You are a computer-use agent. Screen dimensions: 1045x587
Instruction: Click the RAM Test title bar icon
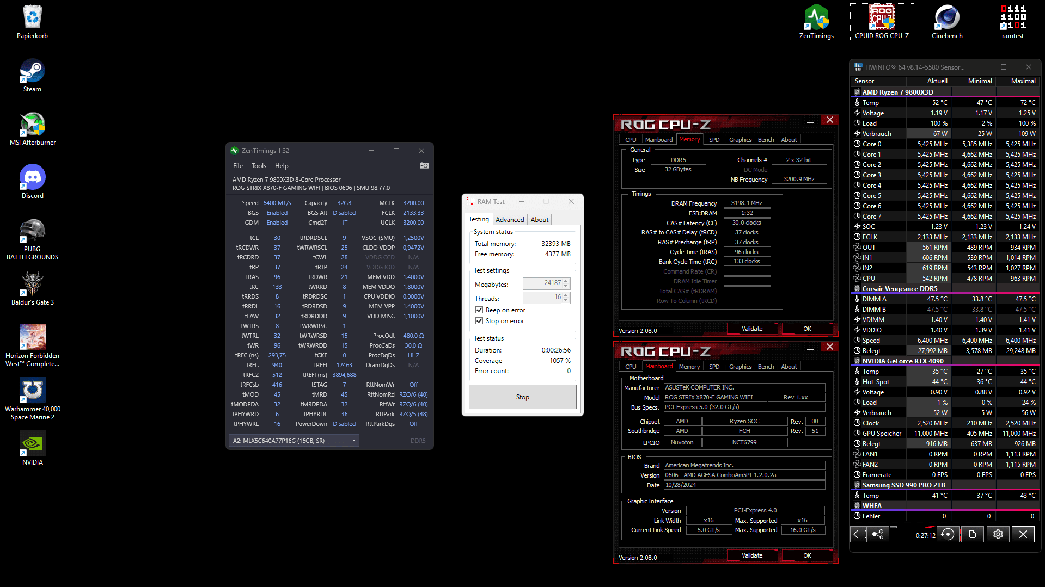pyautogui.click(x=469, y=202)
